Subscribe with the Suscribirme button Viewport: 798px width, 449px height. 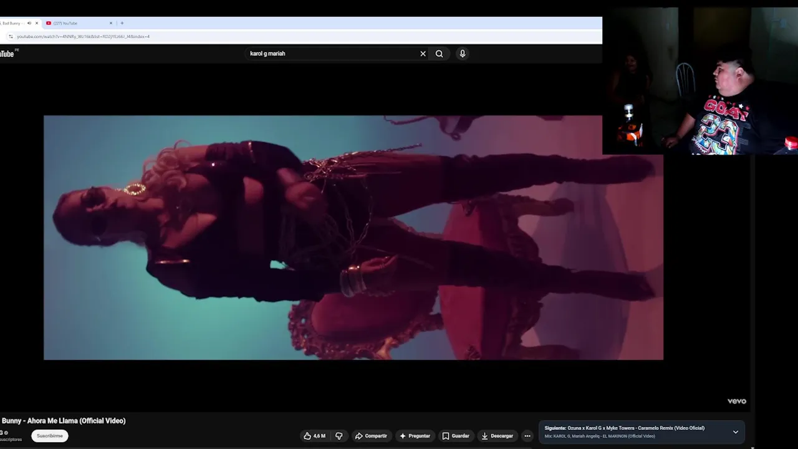[x=50, y=436]
